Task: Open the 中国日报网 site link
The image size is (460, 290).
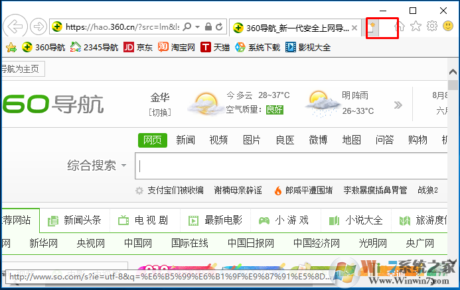Action: click(251, 243)
